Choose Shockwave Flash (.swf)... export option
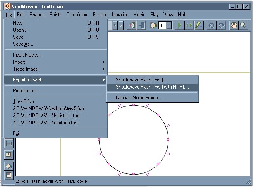Viewport: 253px width, 187px height. pyautogui.click(x=153, y=80)
